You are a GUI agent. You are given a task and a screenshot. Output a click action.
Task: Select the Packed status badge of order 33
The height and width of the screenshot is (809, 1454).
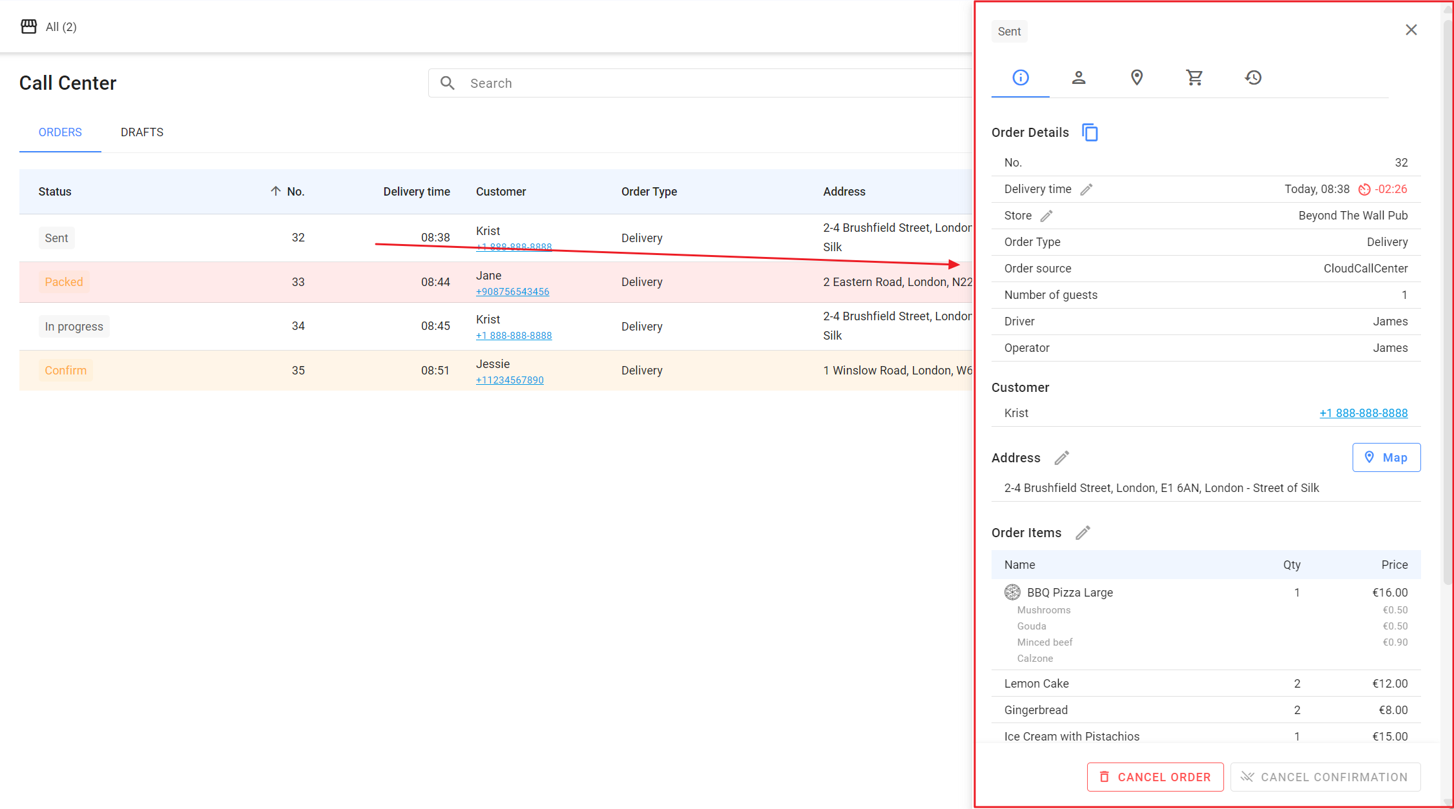tap(64, 282)
